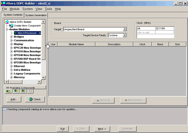The height and width of the screenshot is (133, 188).
Task: Click the Next > button
Action: [x=102, y=129]
